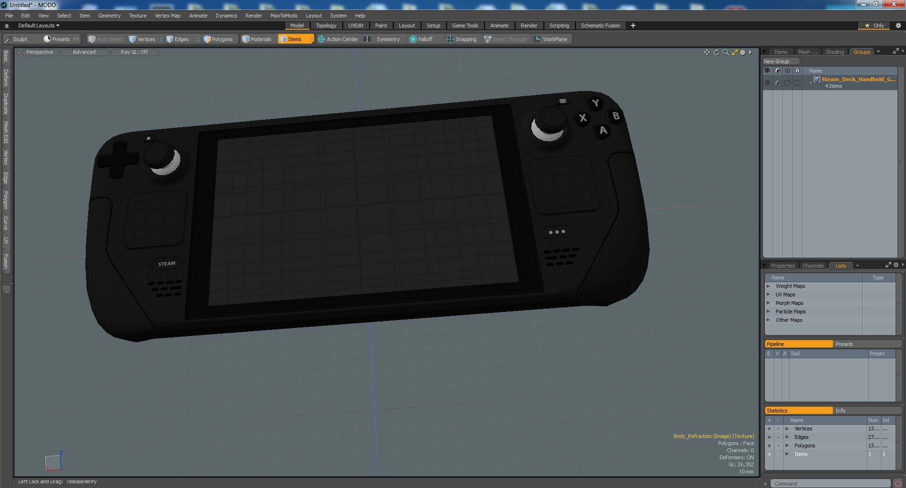Expand the Steam_Deck_Handheld group with plus
This screenshot has height=488, width=906.
pyautogui.click(x=811, y=83)
